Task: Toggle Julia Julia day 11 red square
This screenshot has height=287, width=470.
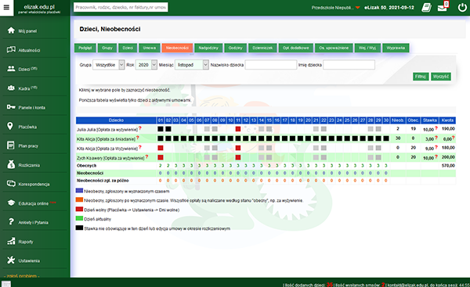Action: pyautogui.click(x=238, y=129)
